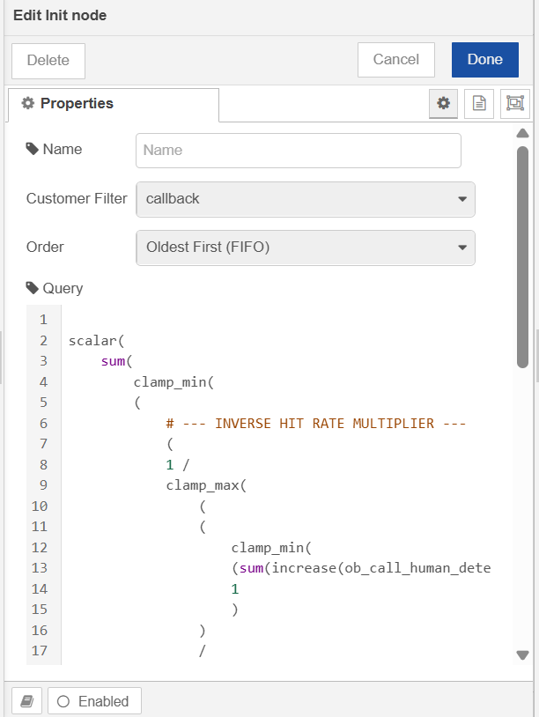The image size is (539, 717).
Task: Open node help book icon
Action: click(27, 701)
